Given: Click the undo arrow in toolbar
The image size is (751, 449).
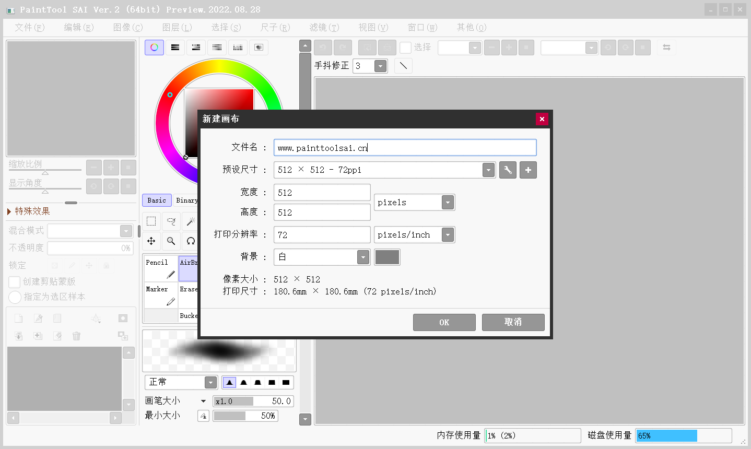Looking at the screenshot, I should [x=323, y=48].
